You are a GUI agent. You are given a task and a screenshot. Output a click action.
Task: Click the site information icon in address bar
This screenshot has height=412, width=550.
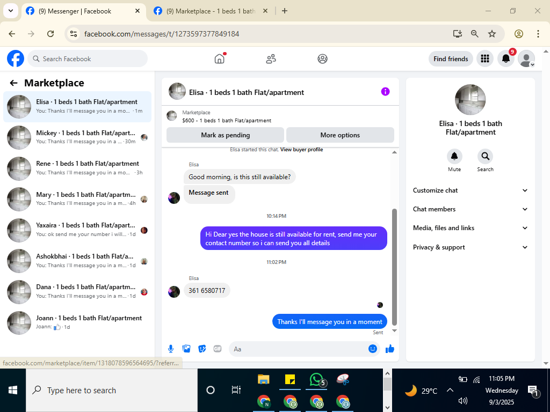click(73, 34)
